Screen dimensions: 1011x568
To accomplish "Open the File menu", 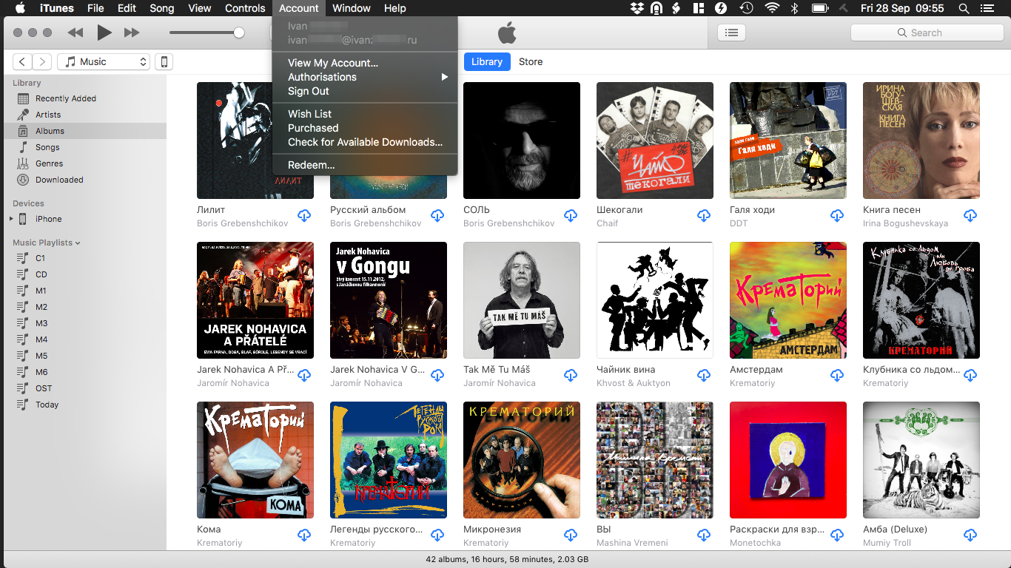I will [x=95, y=8].
